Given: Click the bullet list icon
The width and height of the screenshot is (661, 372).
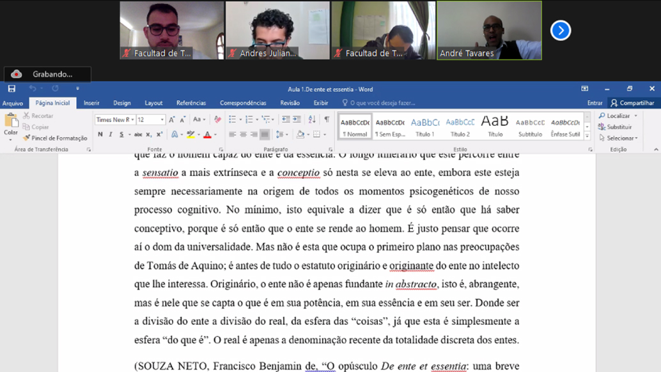Looking at the screenshot, I should [x=232, y=120].
